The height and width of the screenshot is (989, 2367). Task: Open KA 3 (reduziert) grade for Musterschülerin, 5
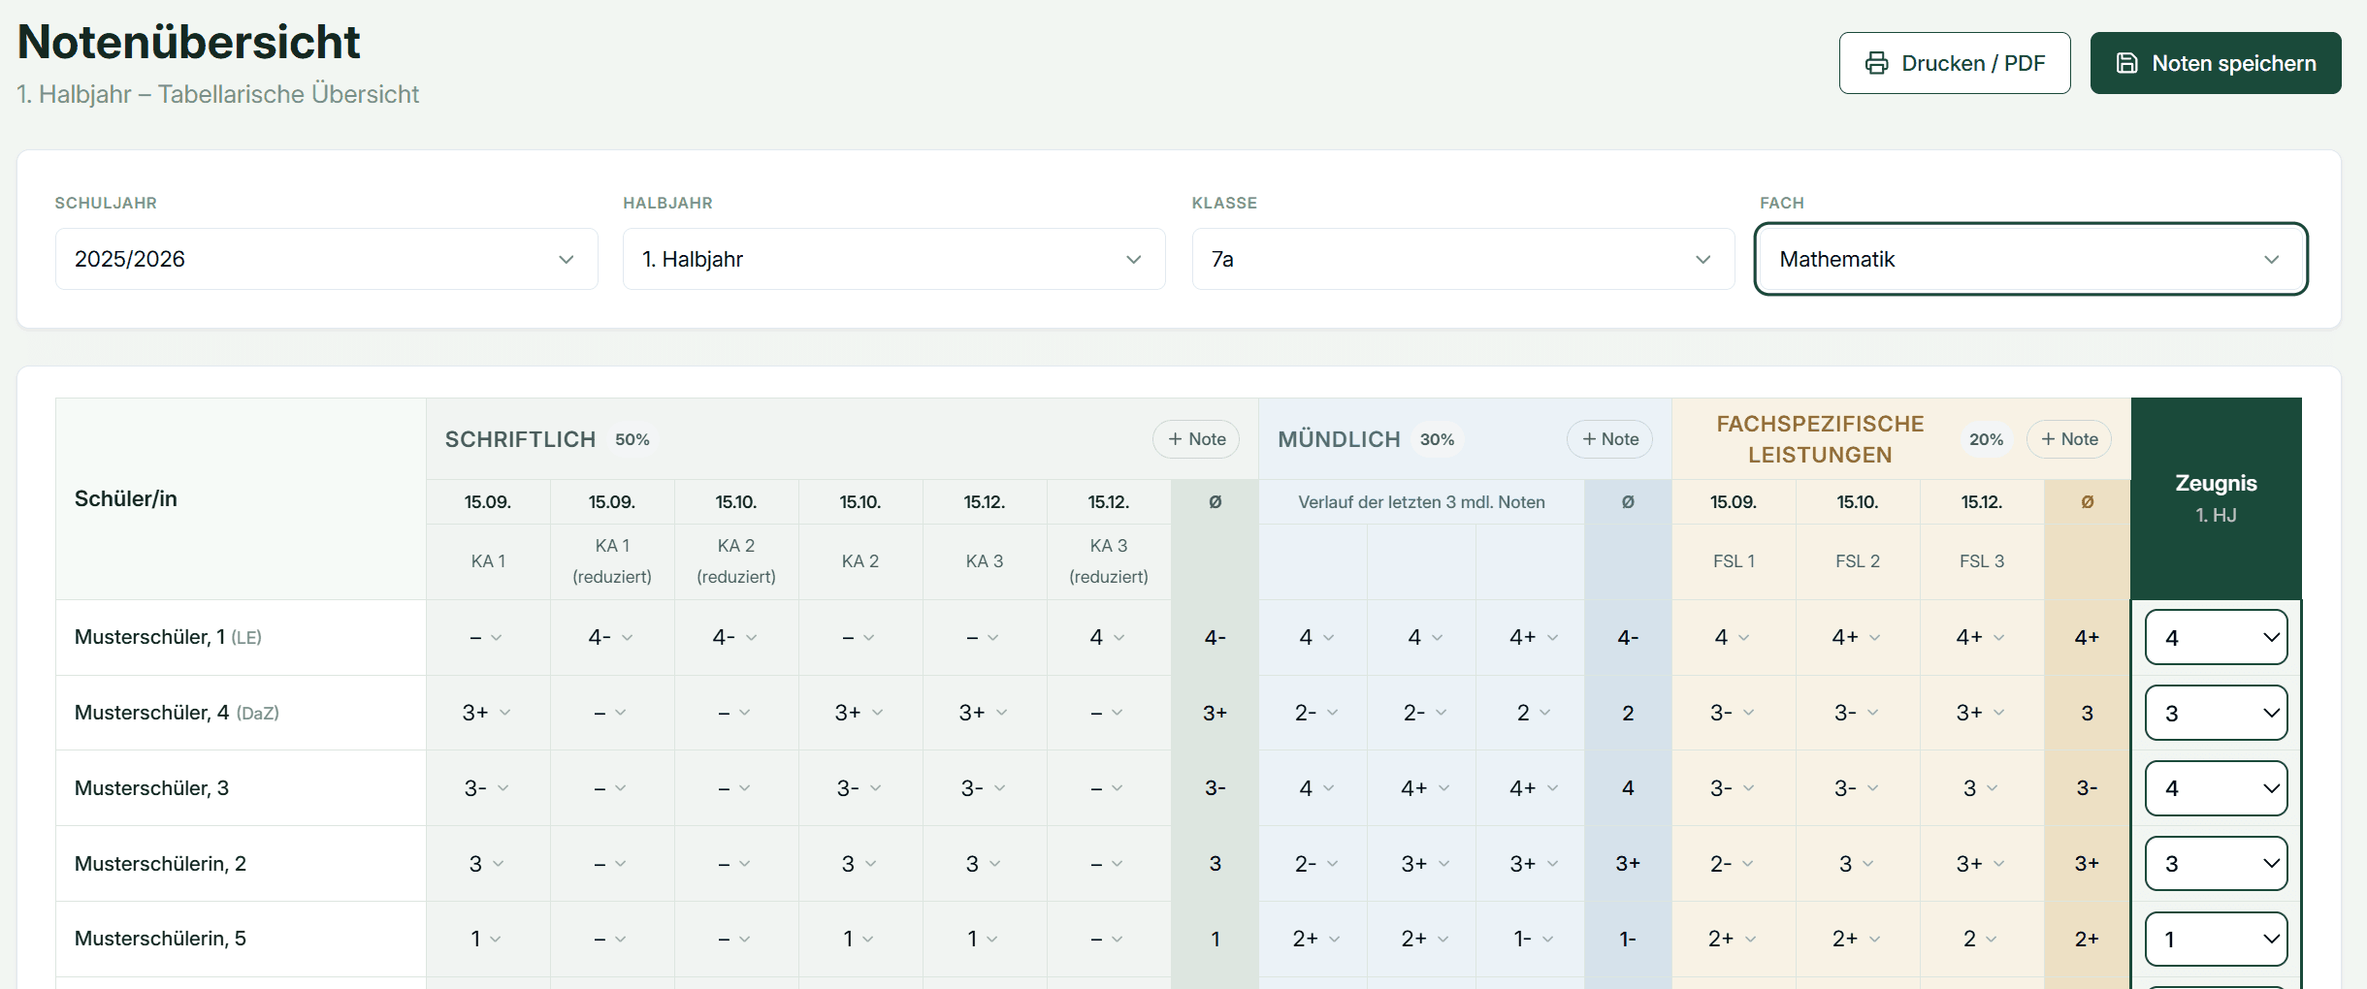click(1108, 939)
